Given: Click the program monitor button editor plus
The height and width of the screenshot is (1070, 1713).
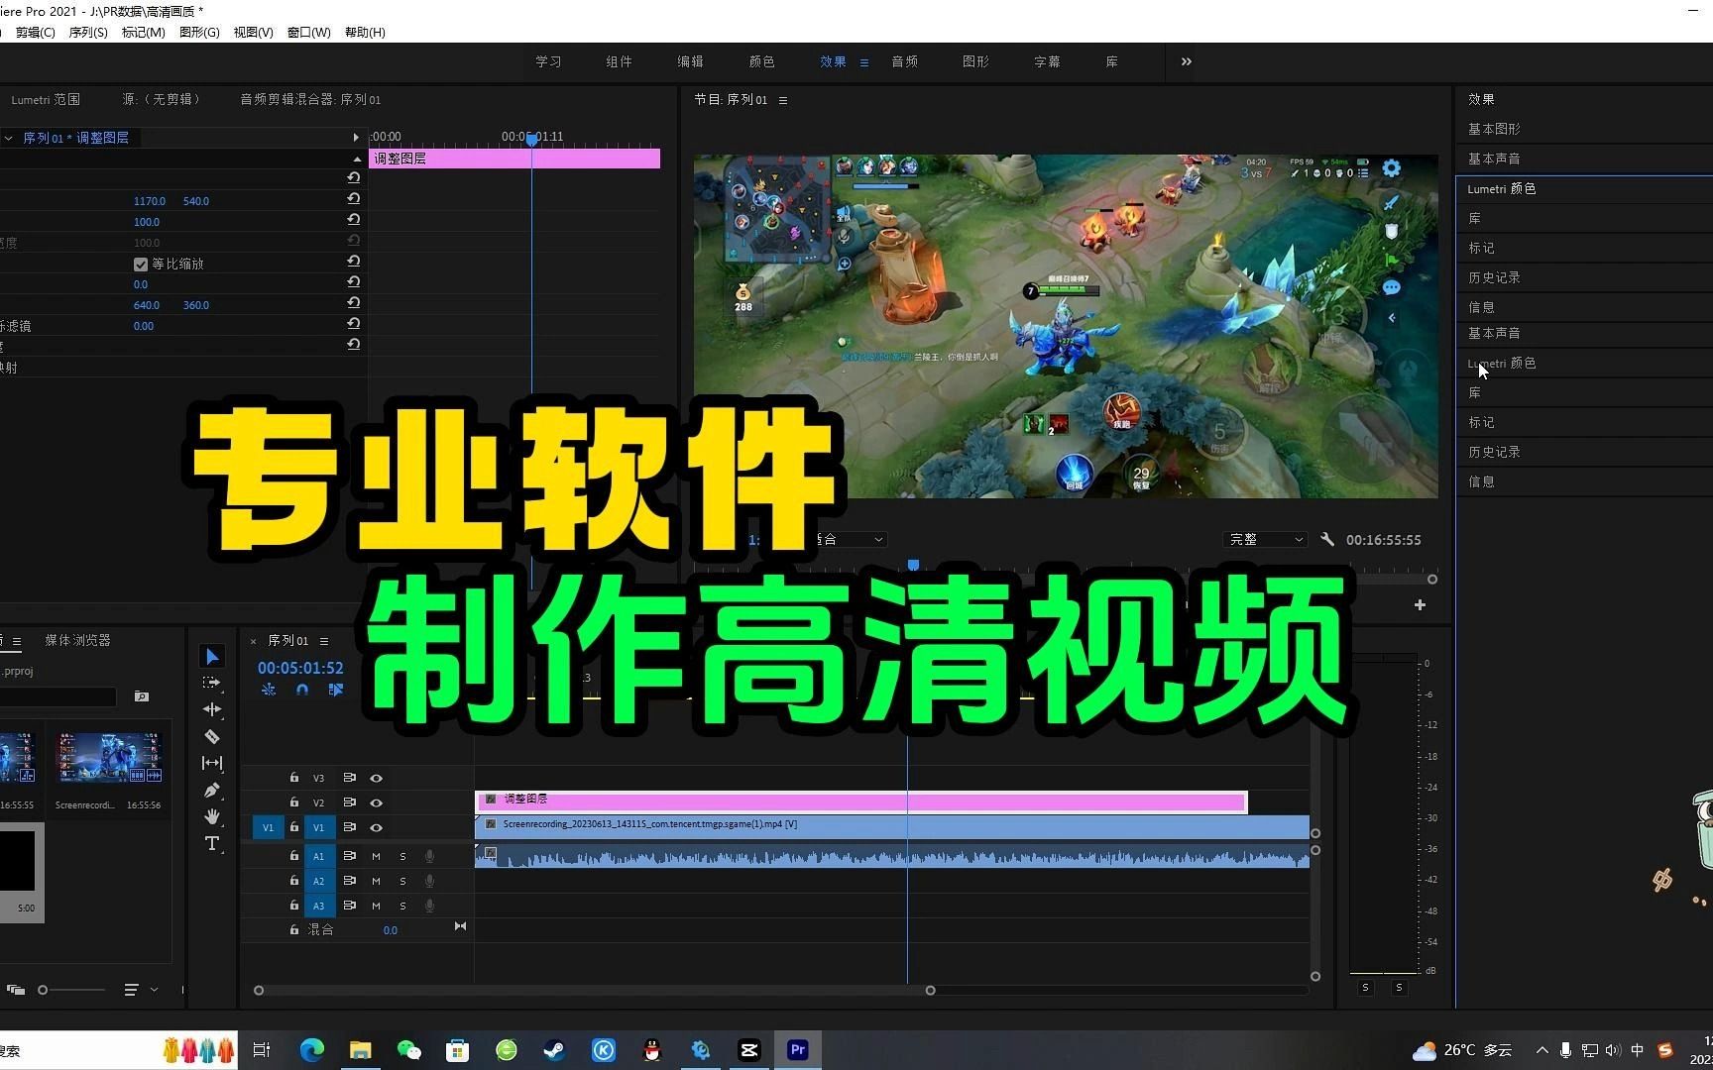Looking at the screenshot, I should point(1420,604).
